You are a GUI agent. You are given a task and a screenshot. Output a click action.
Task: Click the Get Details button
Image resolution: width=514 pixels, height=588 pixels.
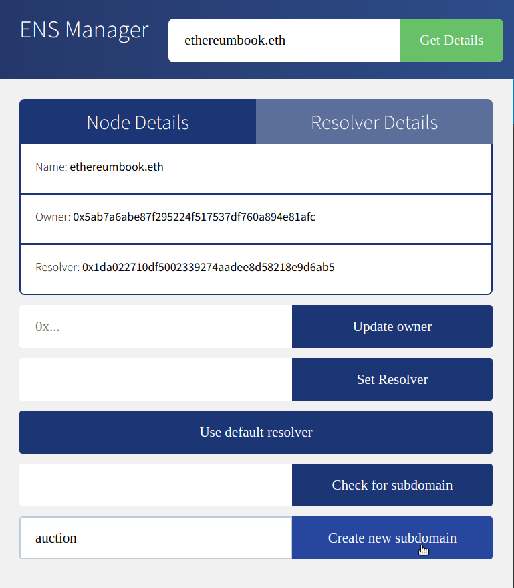coord(451,40)
